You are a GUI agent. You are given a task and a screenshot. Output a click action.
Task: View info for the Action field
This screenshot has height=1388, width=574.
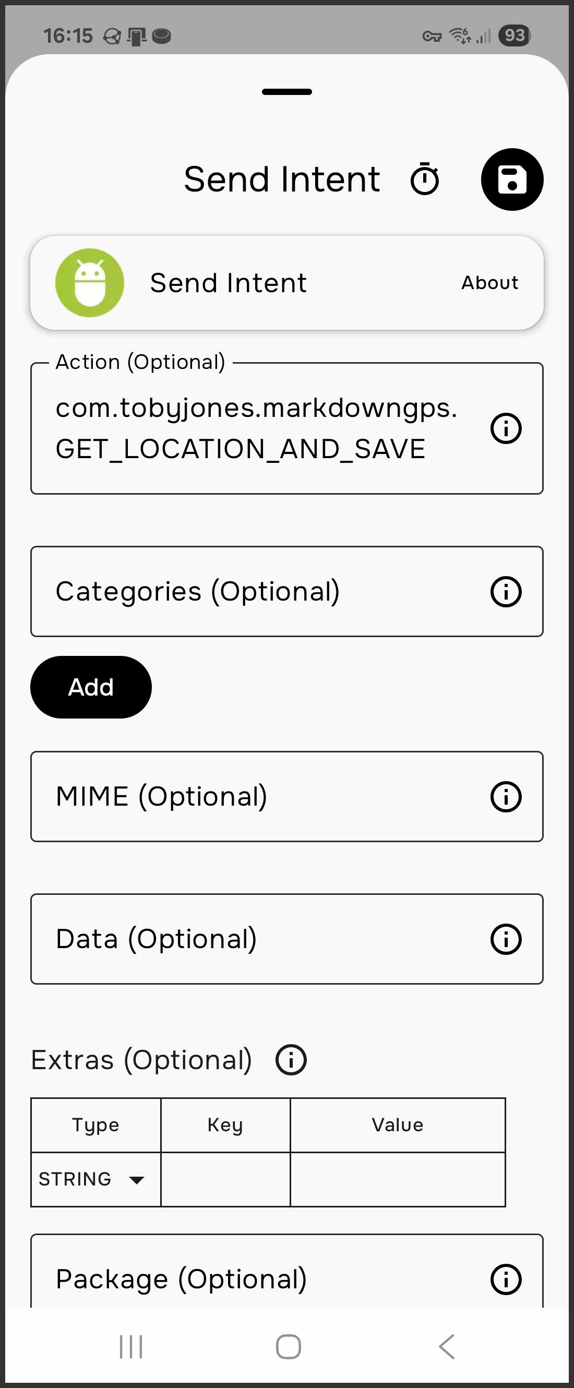tap(506, 428)
